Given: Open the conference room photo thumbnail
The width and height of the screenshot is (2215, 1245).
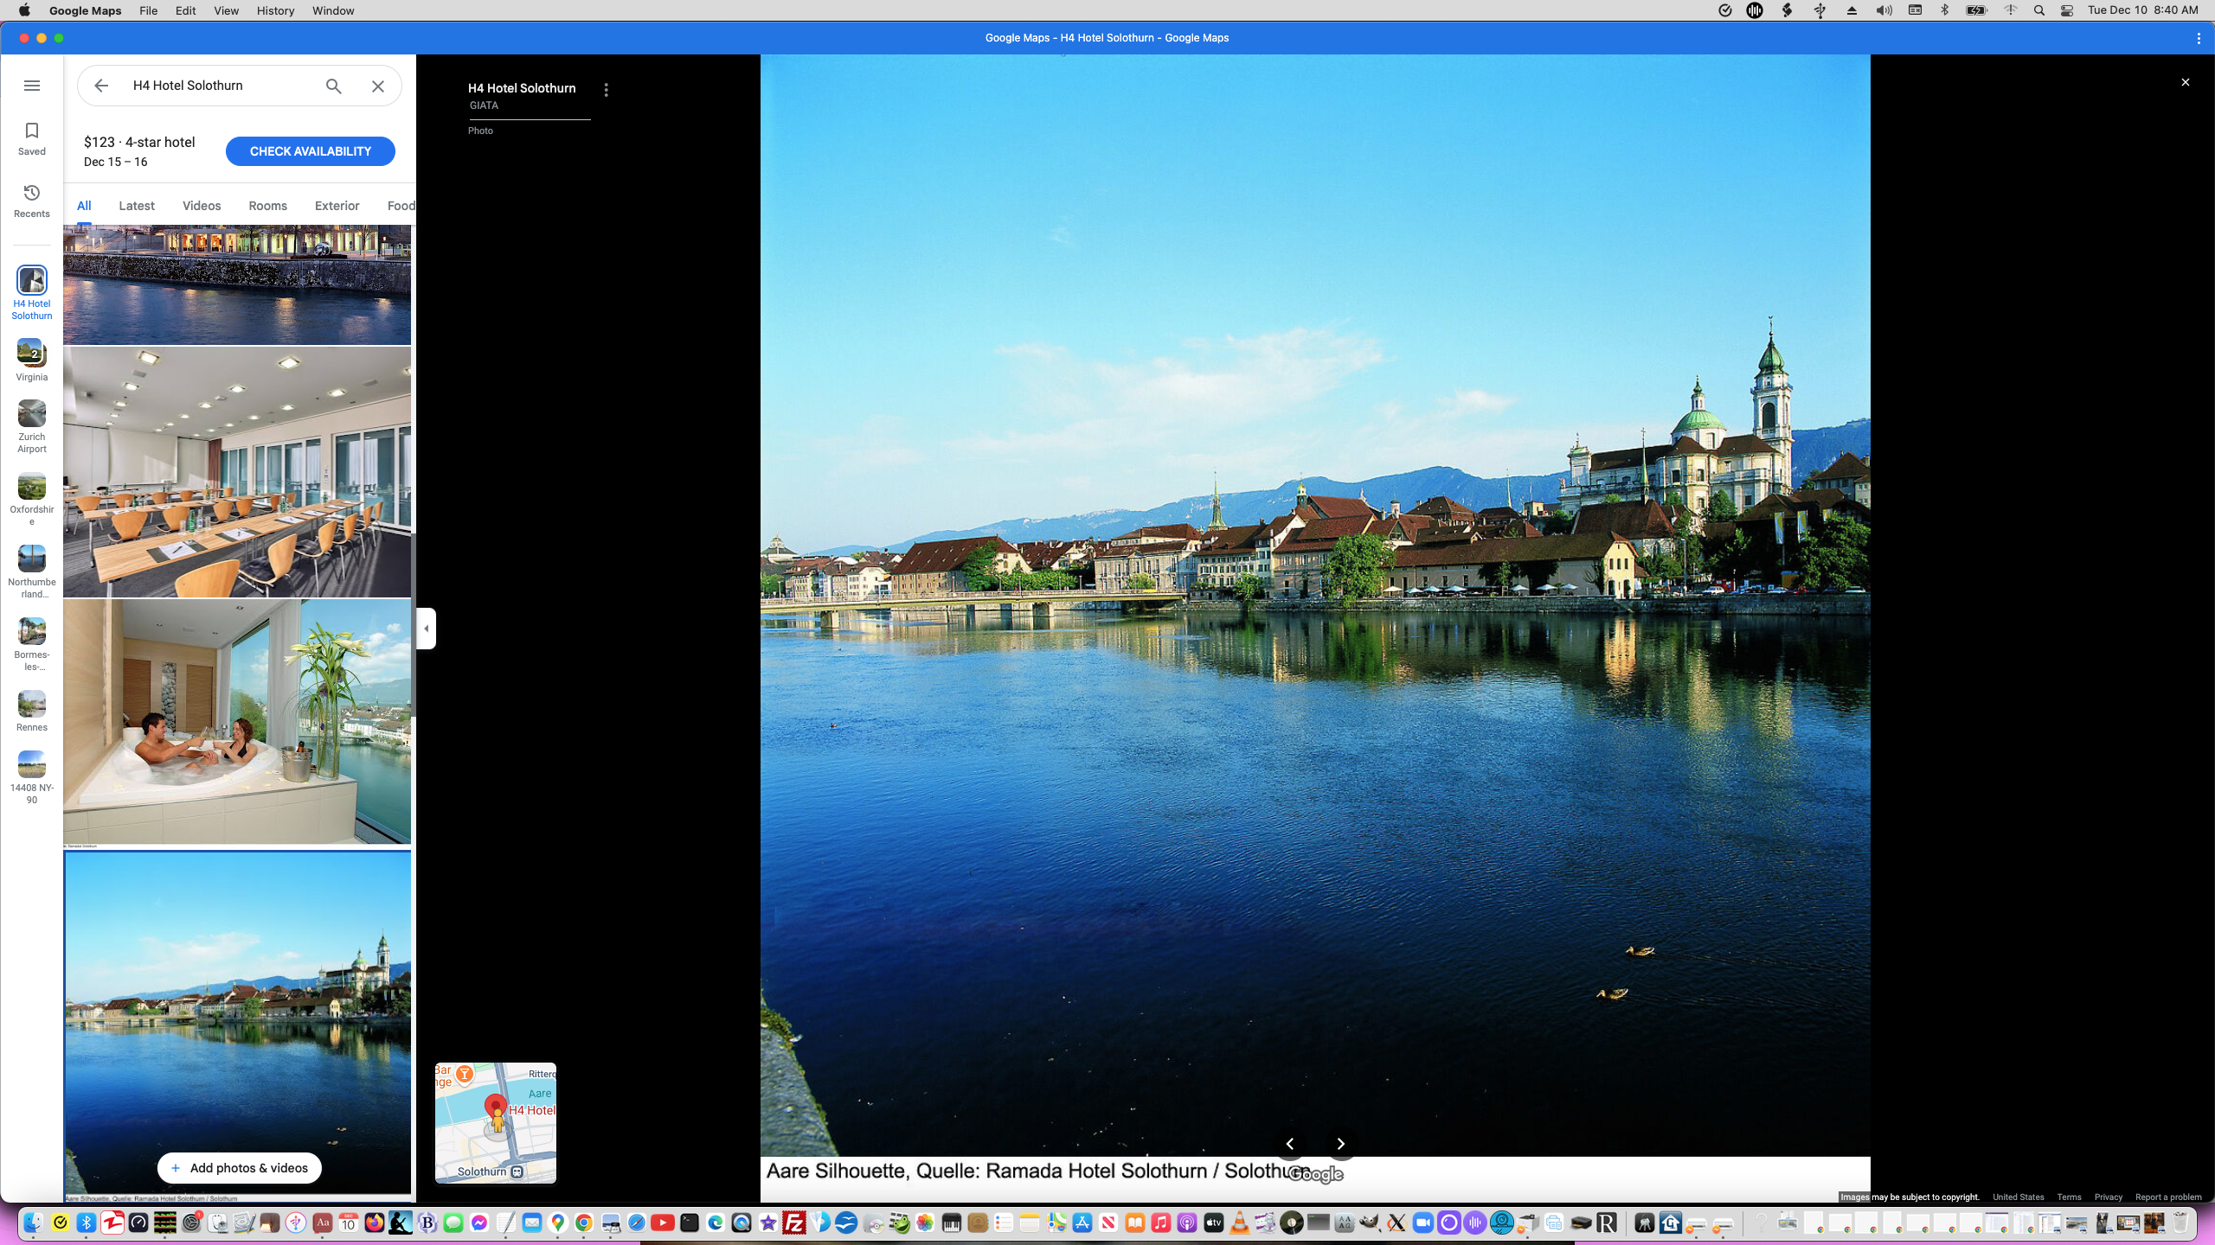Looking at the screenshot, I should coord(237,472).
